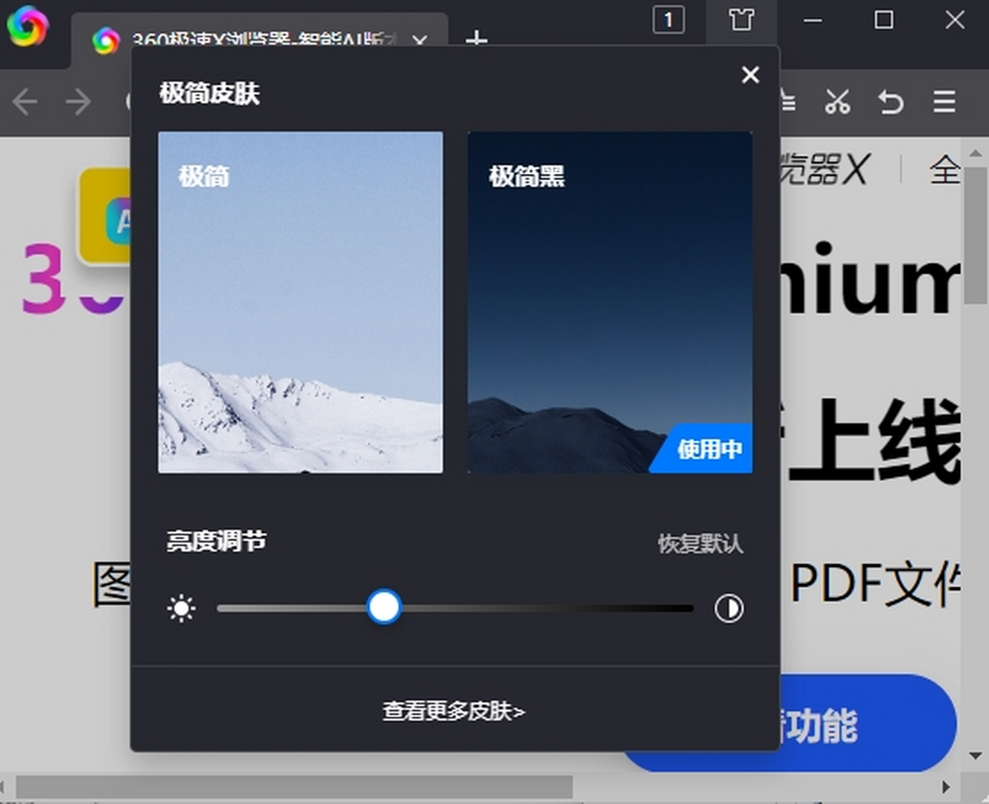
Task: Click the sun brightness icon left of slider
Action: coord(181,608)
